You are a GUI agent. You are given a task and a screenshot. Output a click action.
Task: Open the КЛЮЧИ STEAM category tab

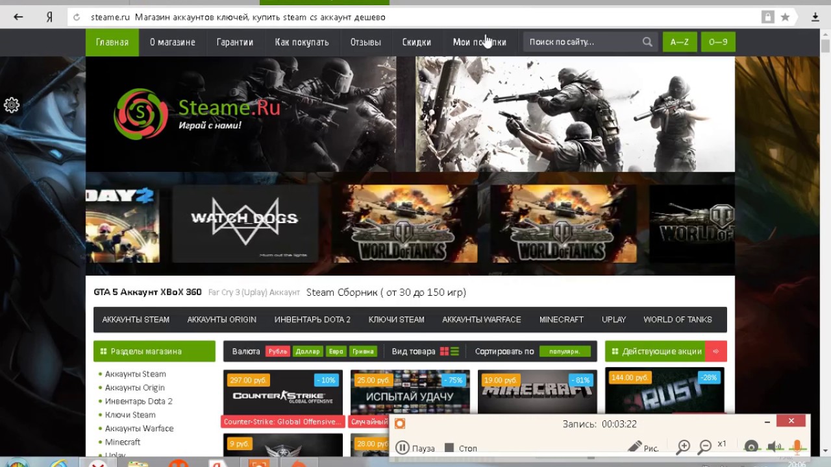[397, 320]
